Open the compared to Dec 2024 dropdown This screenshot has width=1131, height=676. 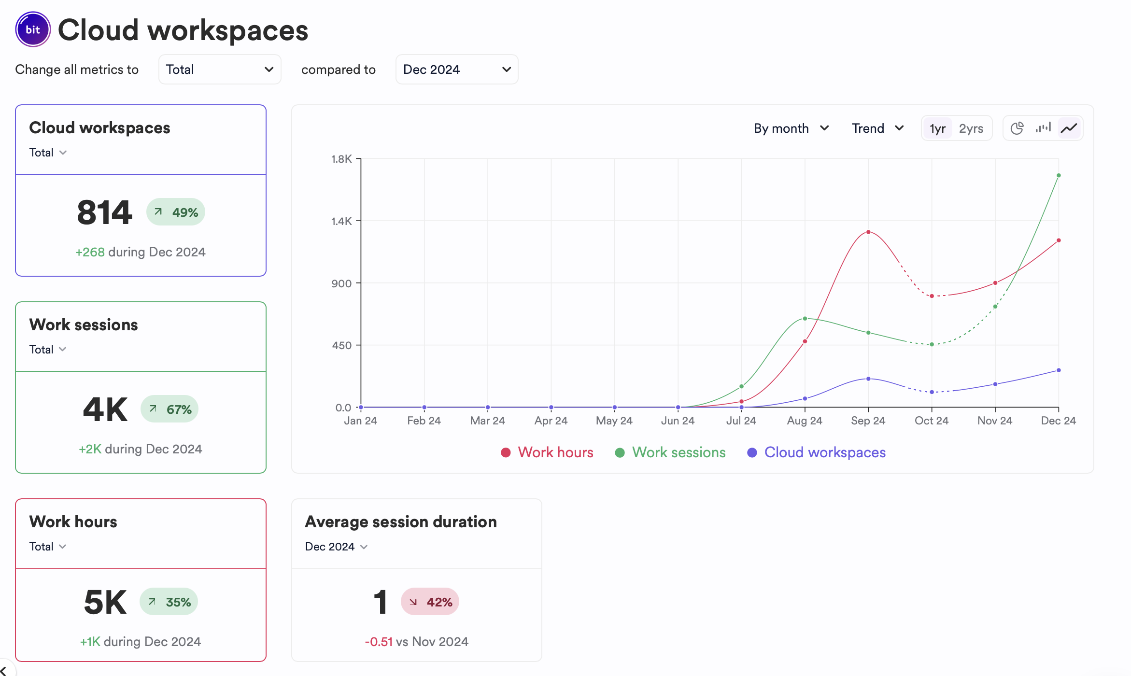pyautogui.click(x=457, y=70)
